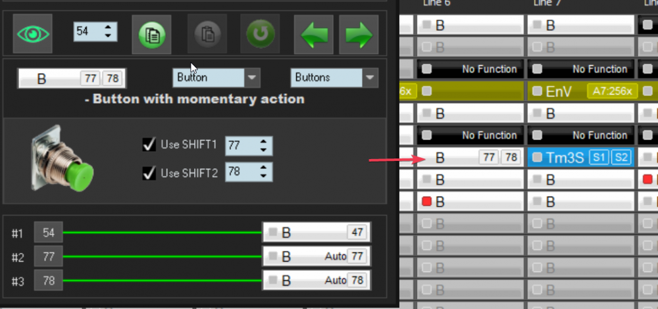Viewport: 658px width, 309px height.
Task: Go to previous input with left arrow
Action: click(x=313, y=34)
